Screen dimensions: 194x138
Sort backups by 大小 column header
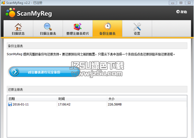[147, 99]
